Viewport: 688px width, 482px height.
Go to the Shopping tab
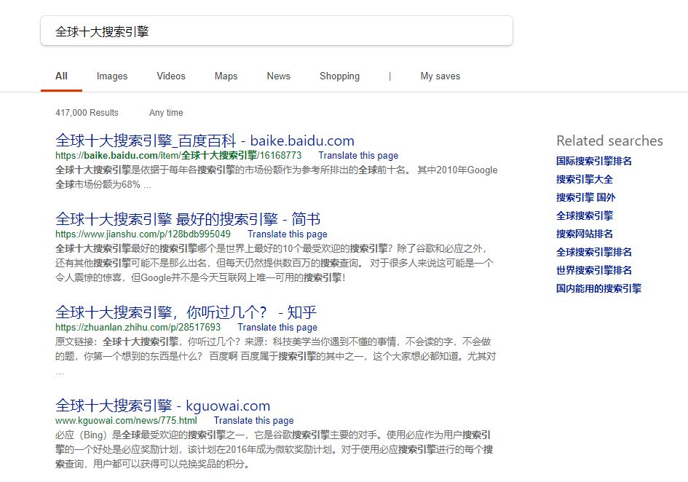click(339, 76)
